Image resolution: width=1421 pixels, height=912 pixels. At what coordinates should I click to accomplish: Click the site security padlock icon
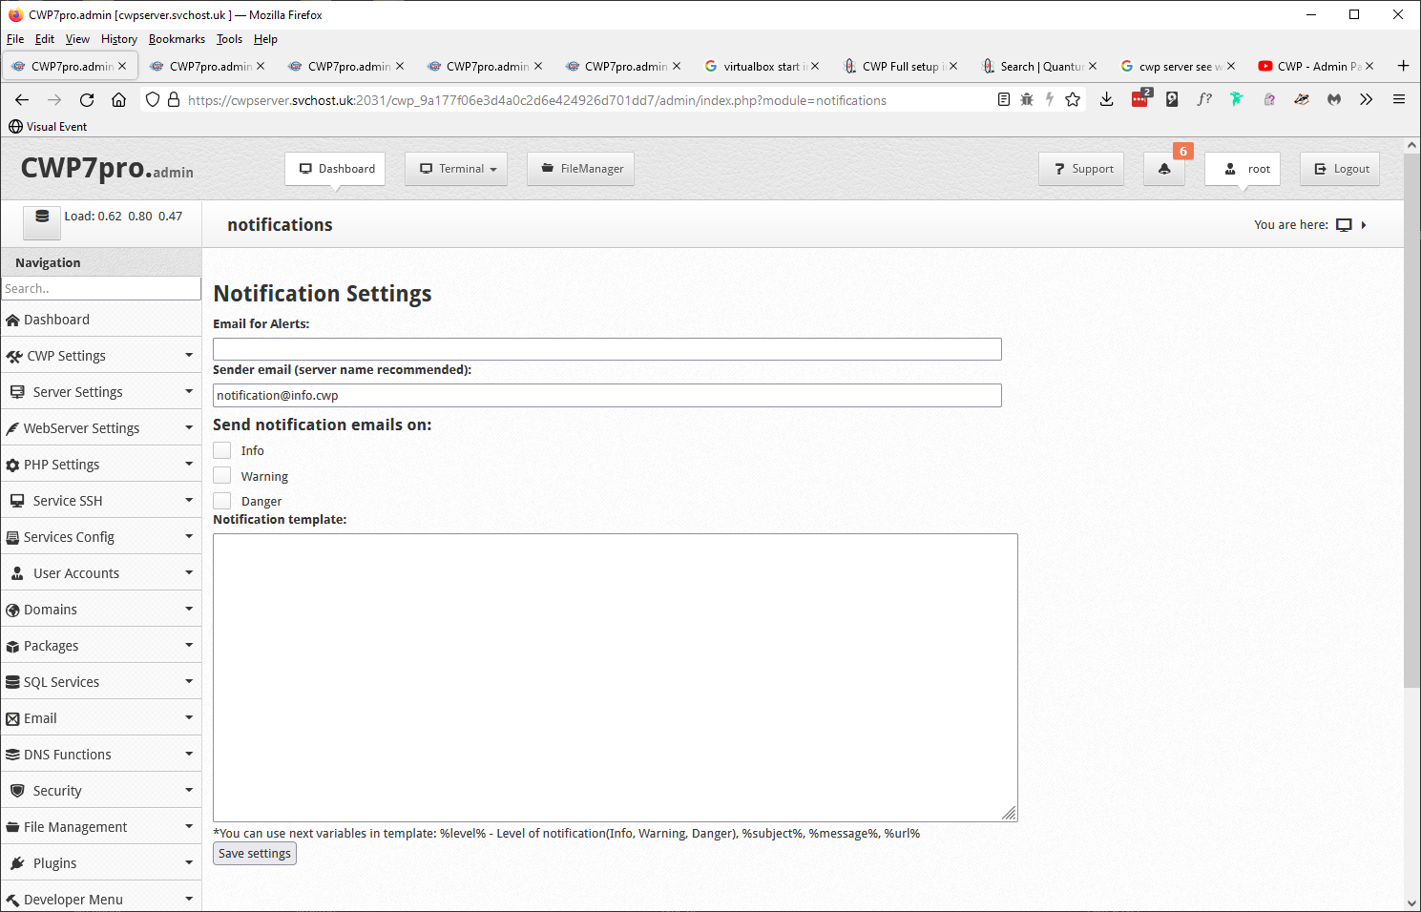pyautogui.click(x=174, y=99)
